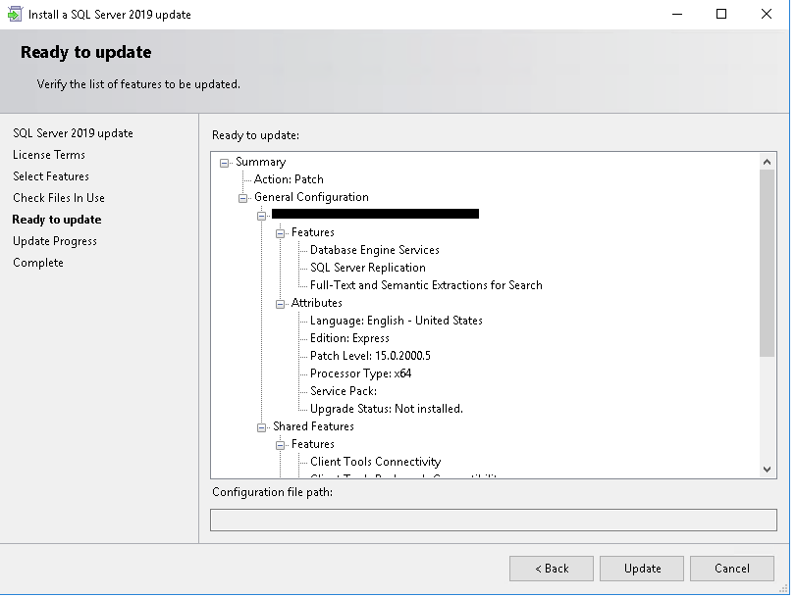Collapse the instance Features node above Database Engine Services
The image size is (796, 597).
pos(281,233)
